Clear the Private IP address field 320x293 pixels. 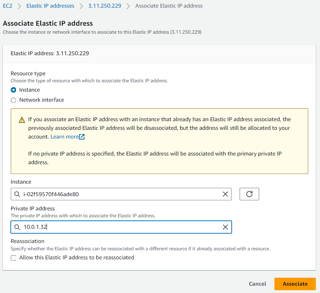pos(225,227)
